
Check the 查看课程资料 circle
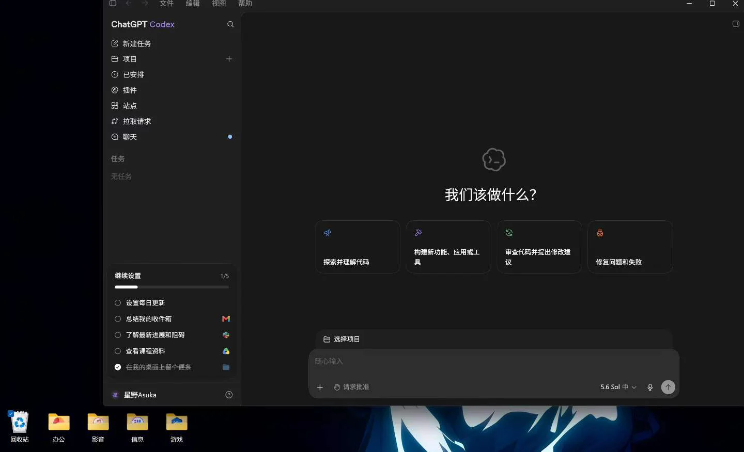point(118,351)
